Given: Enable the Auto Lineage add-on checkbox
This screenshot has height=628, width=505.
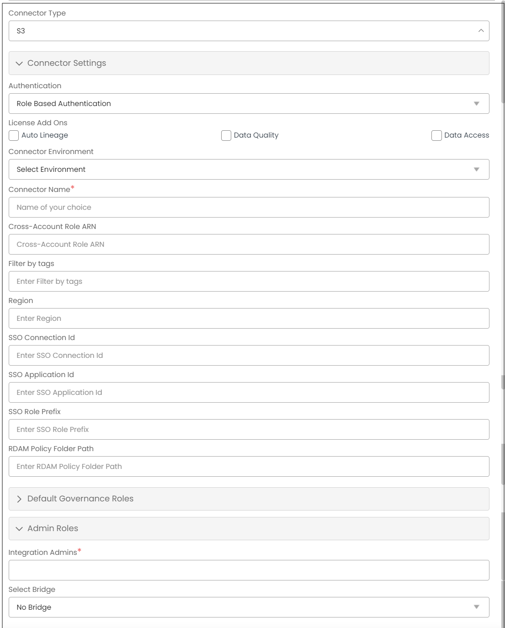Looking at the screenshot, I should coord(13,135).
